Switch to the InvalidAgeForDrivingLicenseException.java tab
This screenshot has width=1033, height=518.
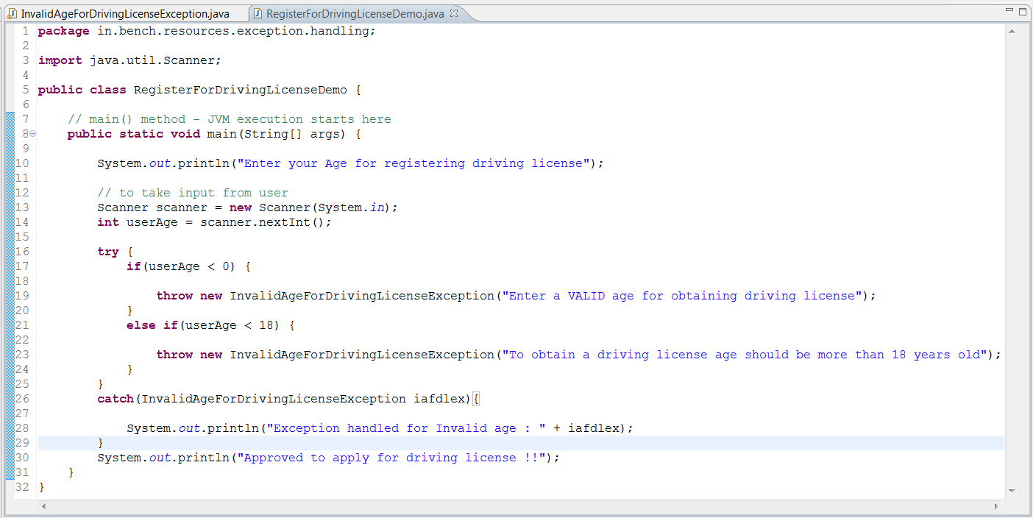click(125, 13)
